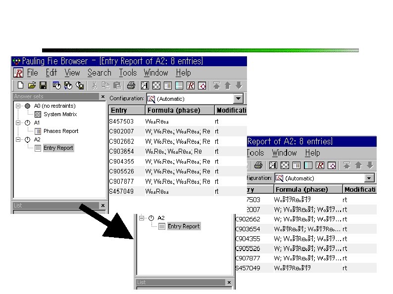Click the Entry column header in main window
This screenshot has height=294, width=393.
(x=127, y=110)
